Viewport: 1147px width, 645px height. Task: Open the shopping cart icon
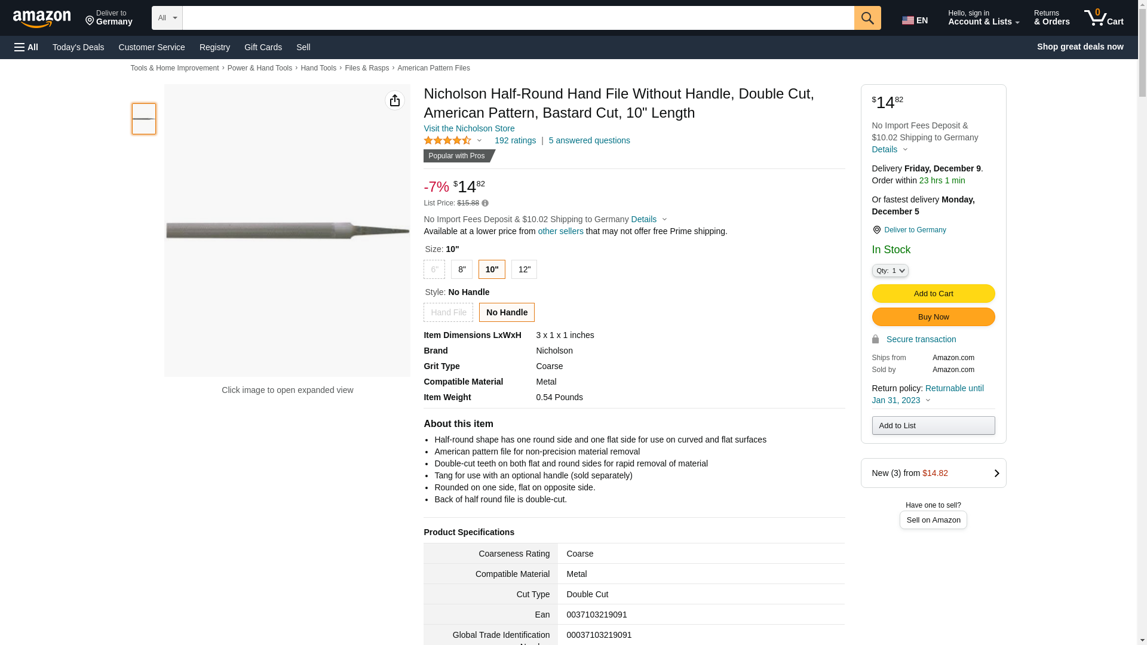click(1103, 18)
